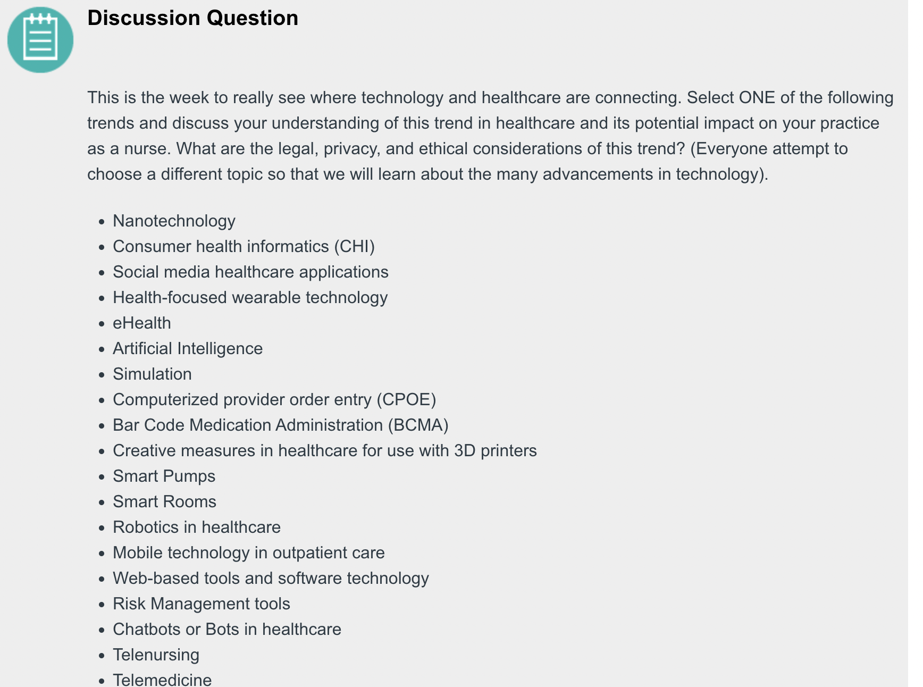923x687 pixels.
Task: Click Computerized provider order entry (CPOE)
Action: click(274, 400)
